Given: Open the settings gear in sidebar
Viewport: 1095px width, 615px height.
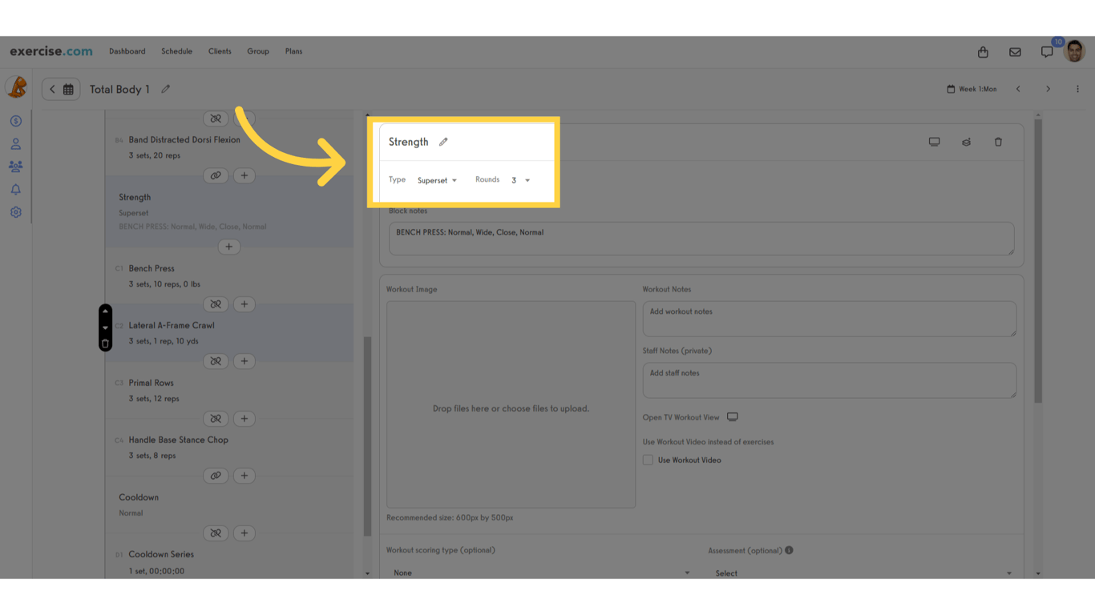Looking at the screenshot, I should [x=15, y=212].
